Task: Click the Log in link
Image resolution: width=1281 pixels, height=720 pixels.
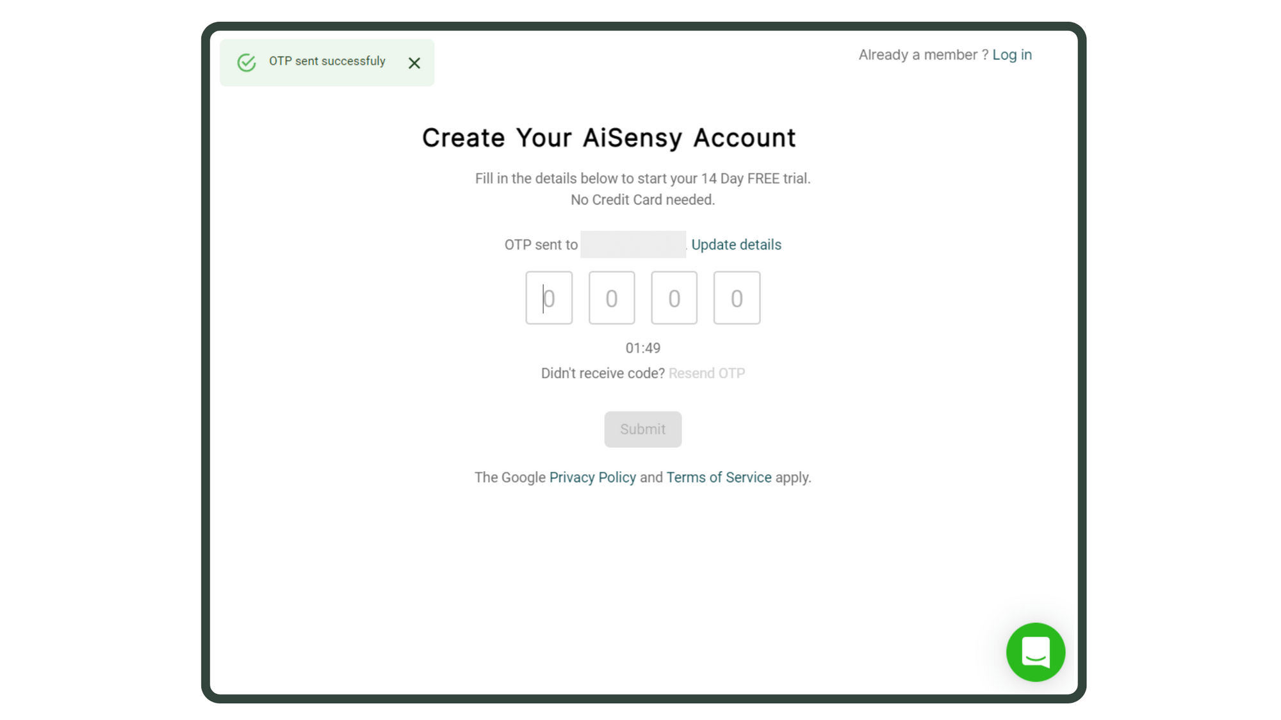Action: pos(1011,55)
